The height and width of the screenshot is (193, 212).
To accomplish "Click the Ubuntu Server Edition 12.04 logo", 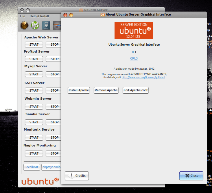I will (134, 30).
